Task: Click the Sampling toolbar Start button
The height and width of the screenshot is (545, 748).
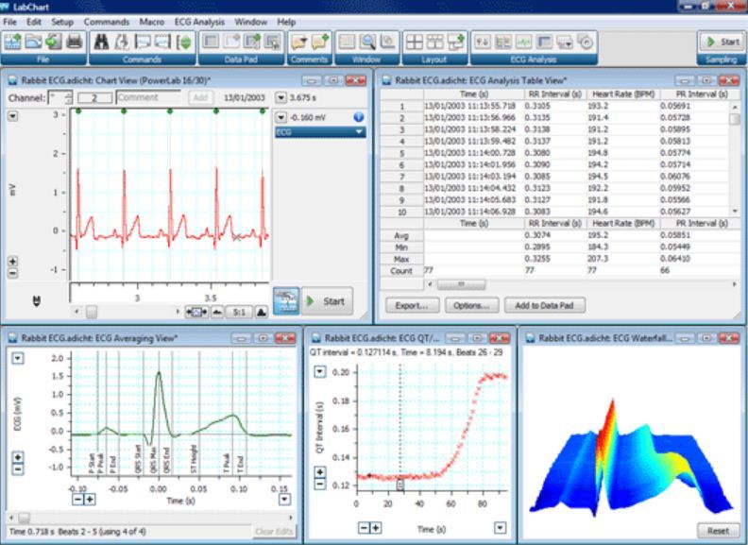Action: point(722,42)
